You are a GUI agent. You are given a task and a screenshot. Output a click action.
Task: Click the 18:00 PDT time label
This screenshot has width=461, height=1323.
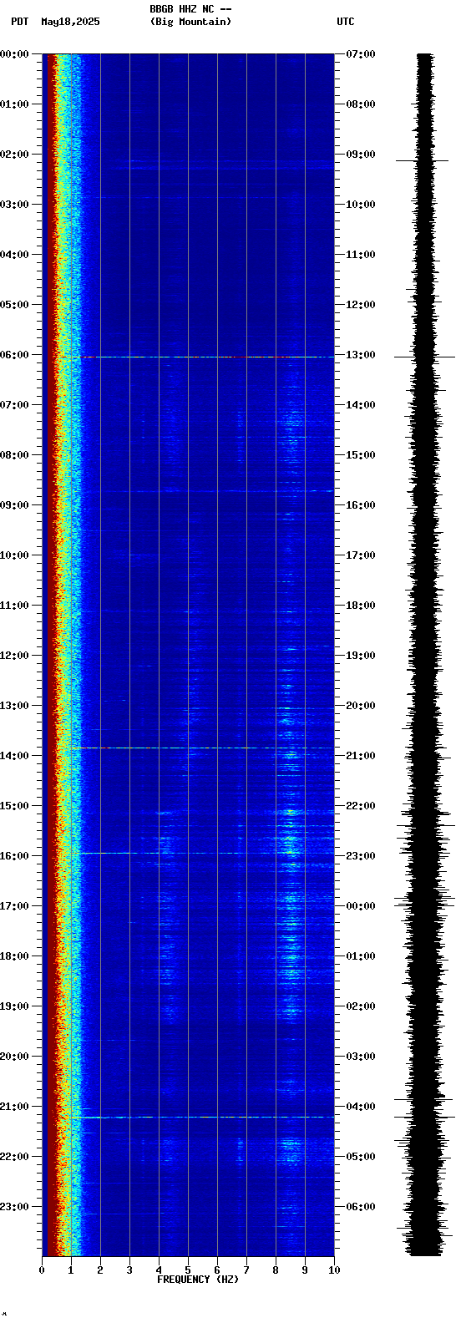click(14, 956)
